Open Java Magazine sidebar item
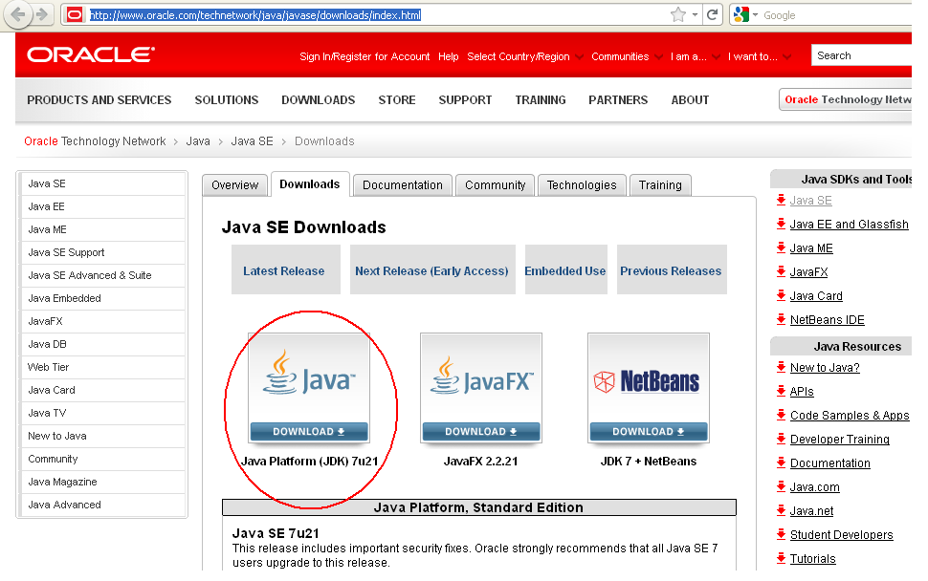Image resolution: width=928 pixels, height=581 pixels. (x=103, y=482)
